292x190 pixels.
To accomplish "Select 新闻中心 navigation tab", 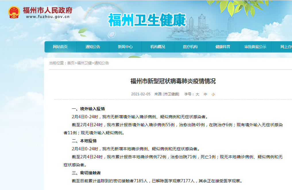I will point(125,47).
